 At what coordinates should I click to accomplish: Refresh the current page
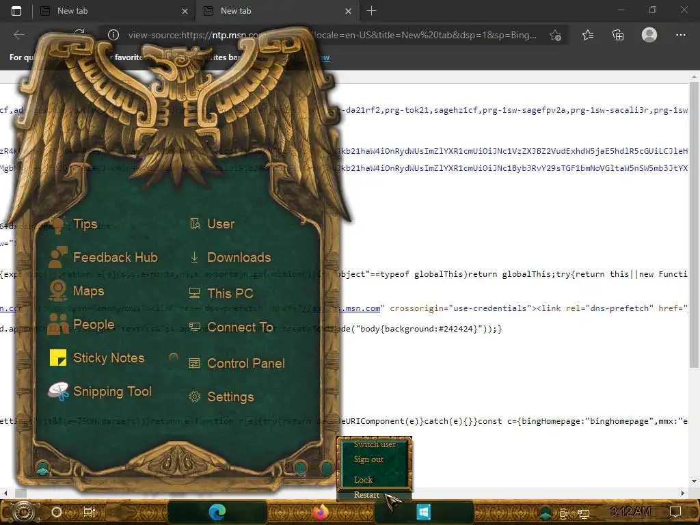pos(79,33)
